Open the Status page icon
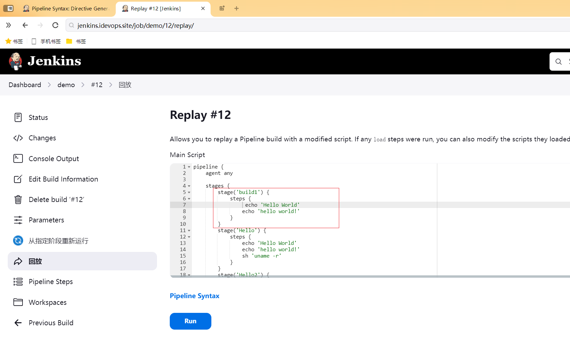Screen dimensions: 570x341 point(18,118)
